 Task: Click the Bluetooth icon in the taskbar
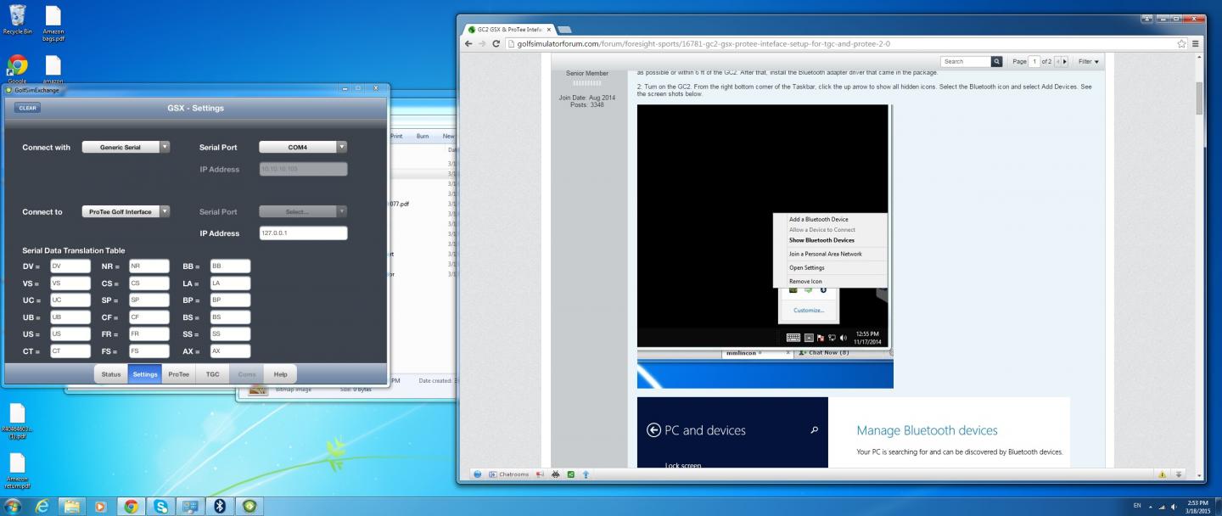(219, 507)
